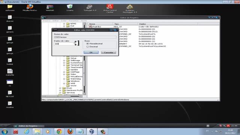Open the Lixeira recycle bin icon
240x135 pixels.
coord(70,8)
